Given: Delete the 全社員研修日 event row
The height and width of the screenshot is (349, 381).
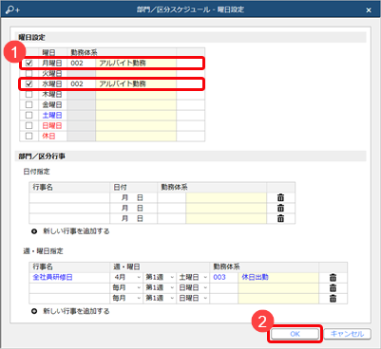Looking at the screenshot, I should pyautogui.click(x=333, y=278).
